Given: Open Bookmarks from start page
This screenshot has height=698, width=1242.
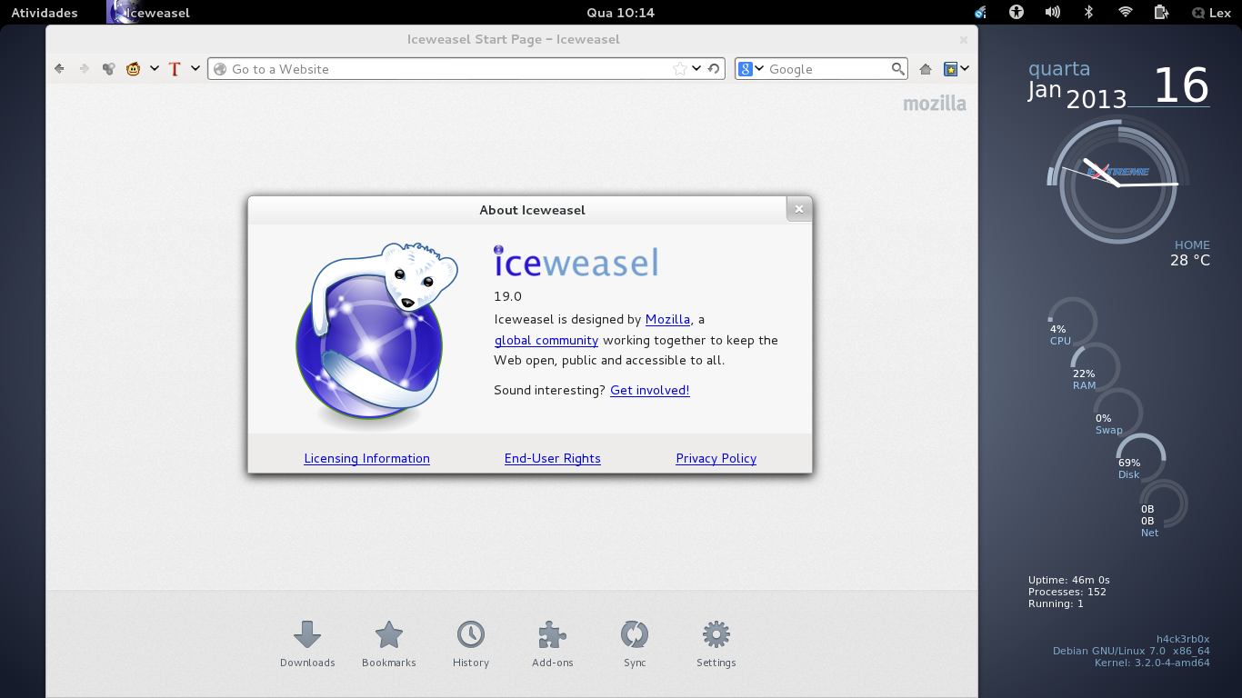Looking at the screenshot, I should pos(389,644).
